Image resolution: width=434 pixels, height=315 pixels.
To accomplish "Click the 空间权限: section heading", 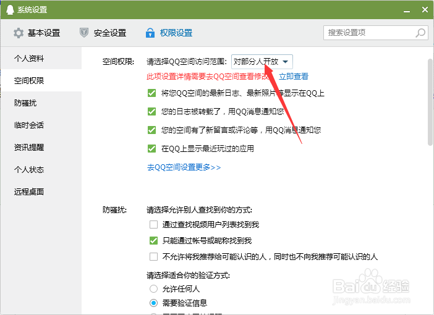I will pyautogui.click(x=118, y=62).
